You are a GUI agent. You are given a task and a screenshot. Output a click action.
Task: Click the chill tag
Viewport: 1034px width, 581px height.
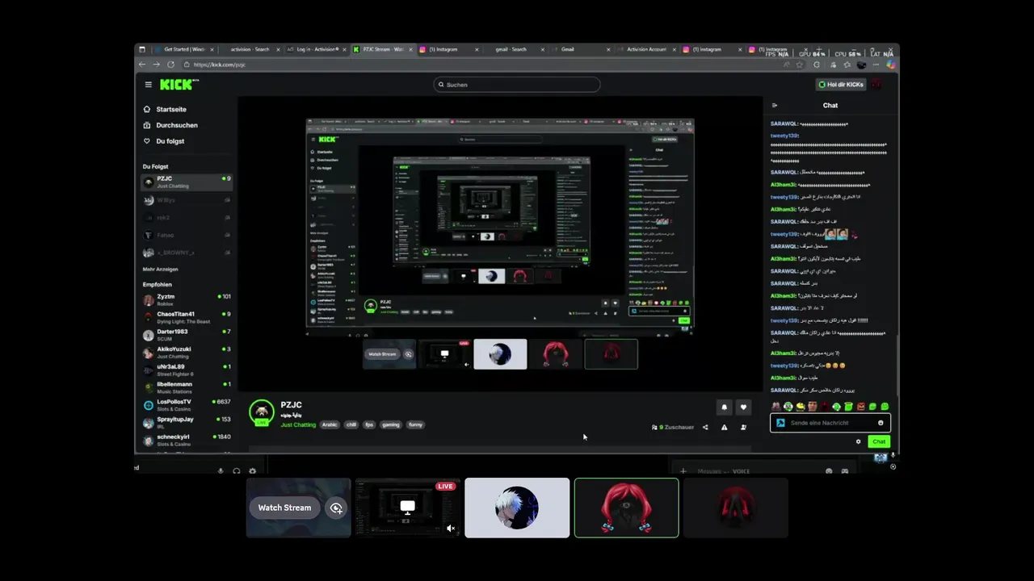(x=351, y=424)
